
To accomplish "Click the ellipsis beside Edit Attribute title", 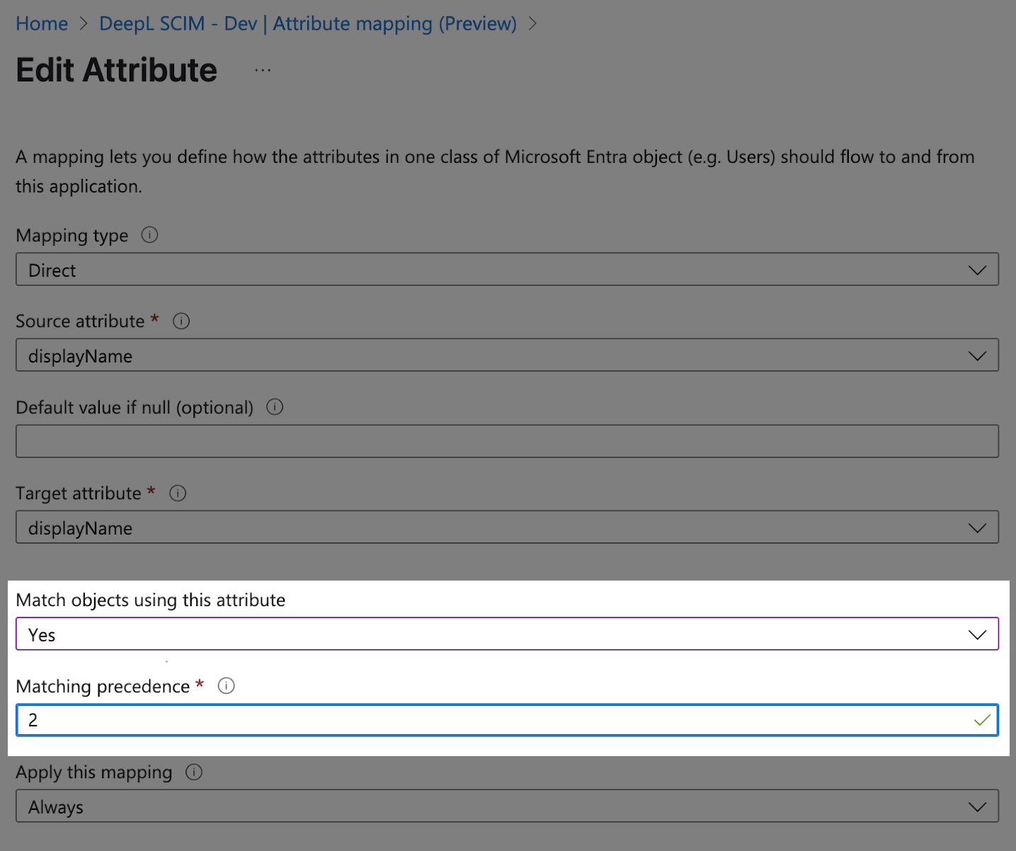I will click(262, 69).
